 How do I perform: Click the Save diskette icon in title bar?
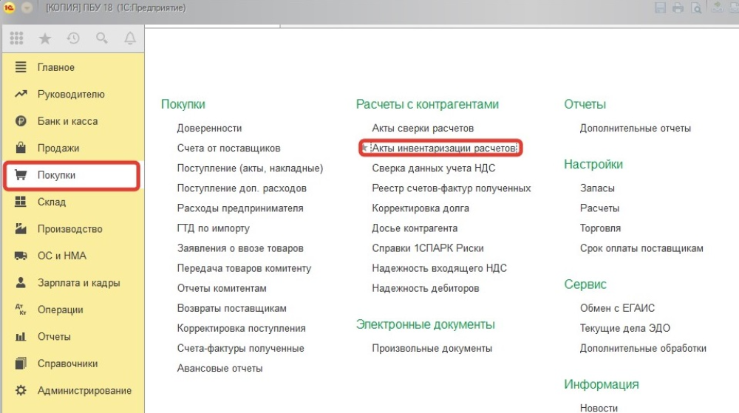[660, 7]
